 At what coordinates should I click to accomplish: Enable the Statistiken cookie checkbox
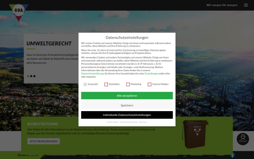(106, 84)
